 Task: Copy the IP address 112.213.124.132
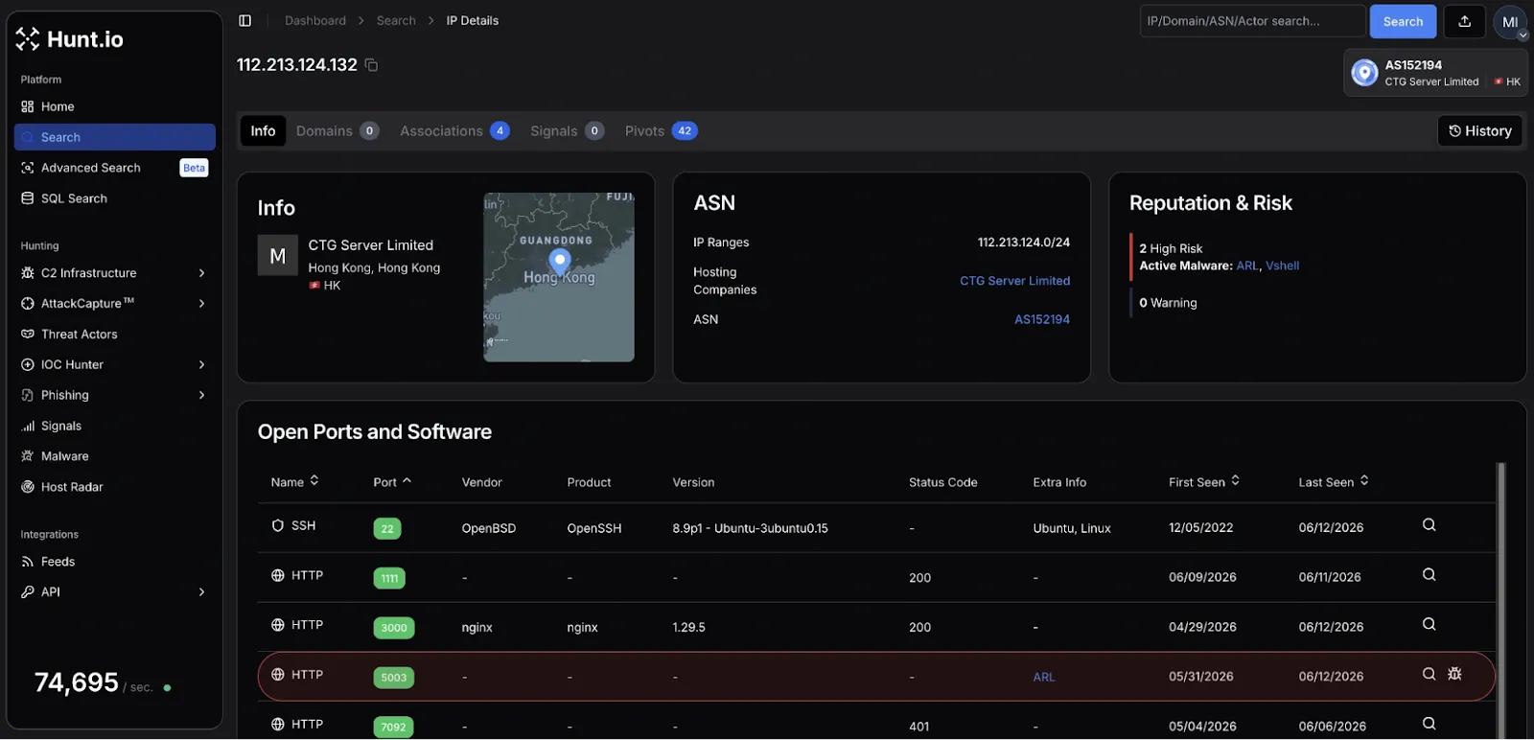[371, 65]
